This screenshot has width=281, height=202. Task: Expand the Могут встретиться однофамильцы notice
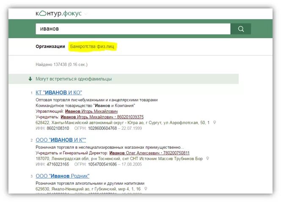coord(124,79)
